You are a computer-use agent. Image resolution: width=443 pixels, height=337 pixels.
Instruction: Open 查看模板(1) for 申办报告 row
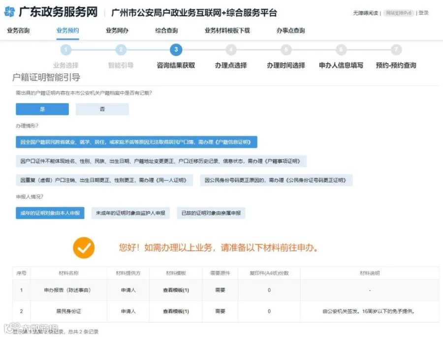click(176, 290)
